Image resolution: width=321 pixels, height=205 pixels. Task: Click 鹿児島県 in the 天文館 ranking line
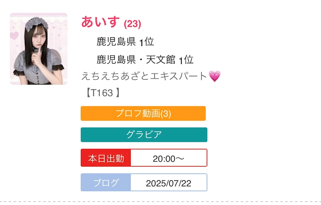point(116,59)
